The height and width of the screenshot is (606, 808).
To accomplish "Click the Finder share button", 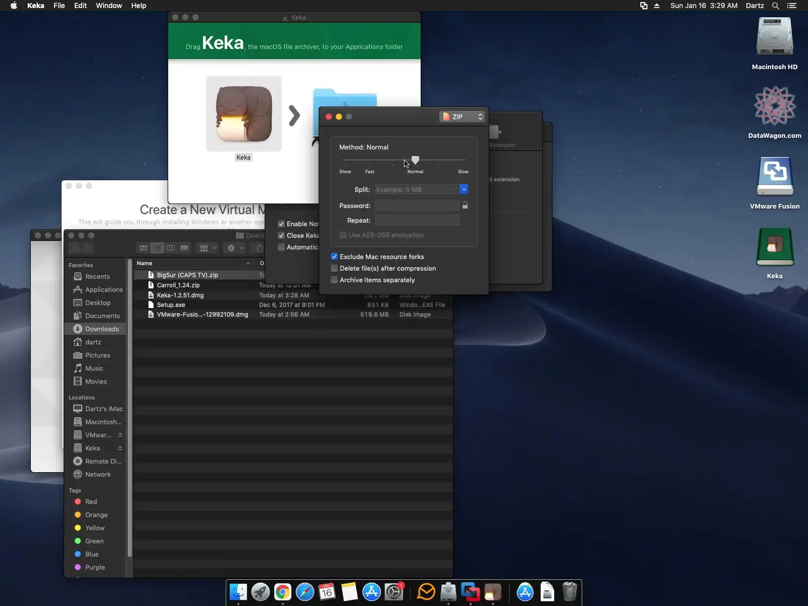I will [259, 248].
